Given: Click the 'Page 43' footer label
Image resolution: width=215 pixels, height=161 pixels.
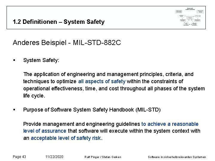Looking at the screenshot, I should tap(19, 157).
